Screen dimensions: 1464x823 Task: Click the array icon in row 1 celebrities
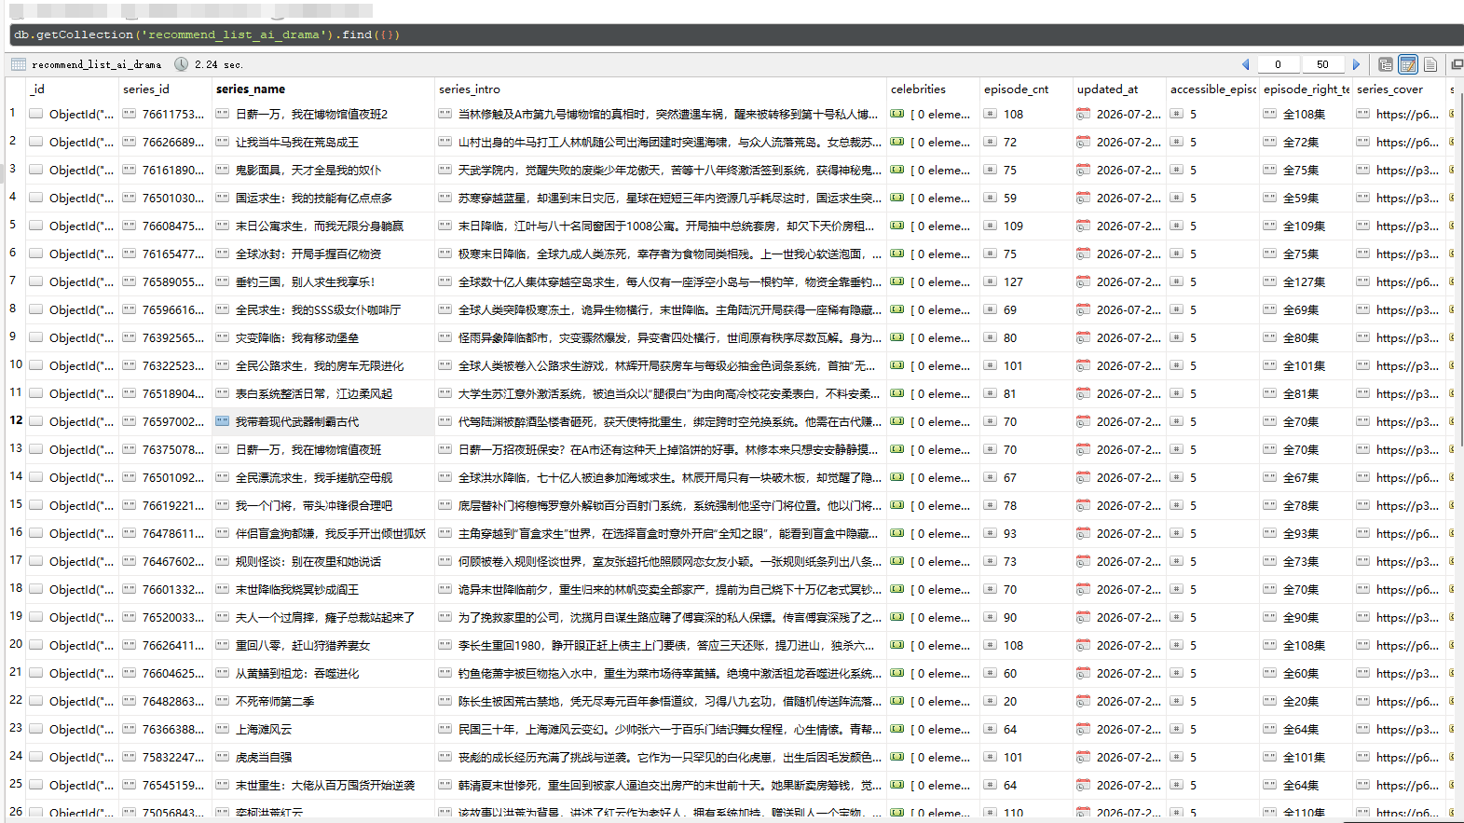click(897, 114)
